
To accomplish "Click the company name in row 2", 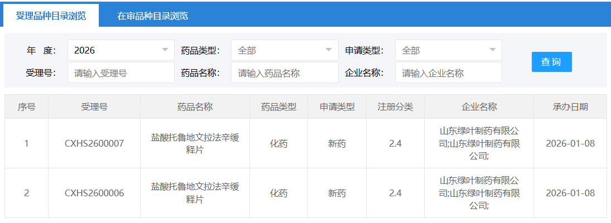I will pyautogui.click(x=479, y=193).
